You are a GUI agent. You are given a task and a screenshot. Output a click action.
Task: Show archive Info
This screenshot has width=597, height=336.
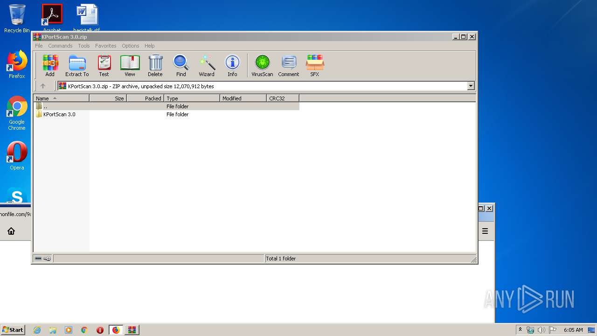pyautogui.click(x=232, y=66)
